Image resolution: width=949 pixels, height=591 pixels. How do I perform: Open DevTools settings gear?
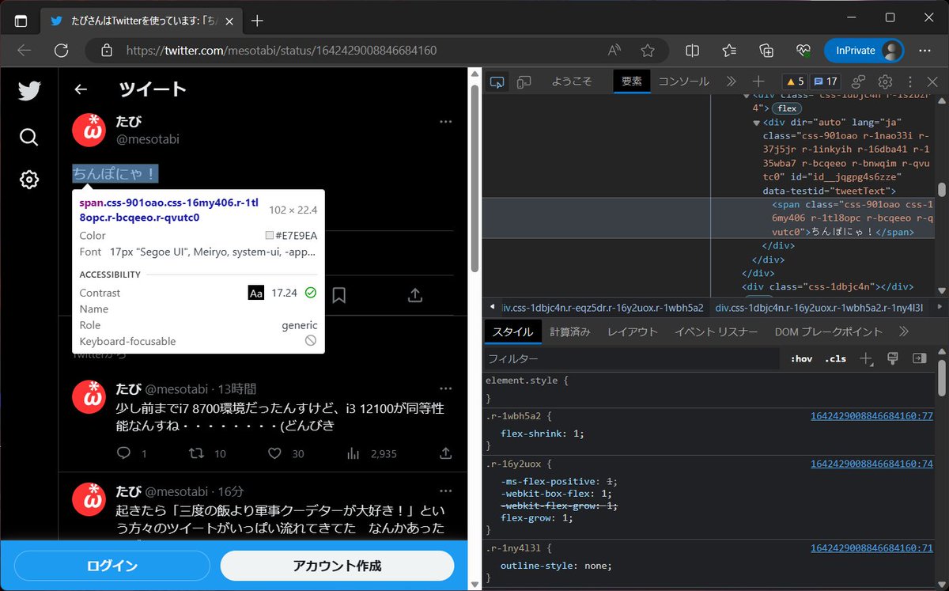tap(885, 81)
